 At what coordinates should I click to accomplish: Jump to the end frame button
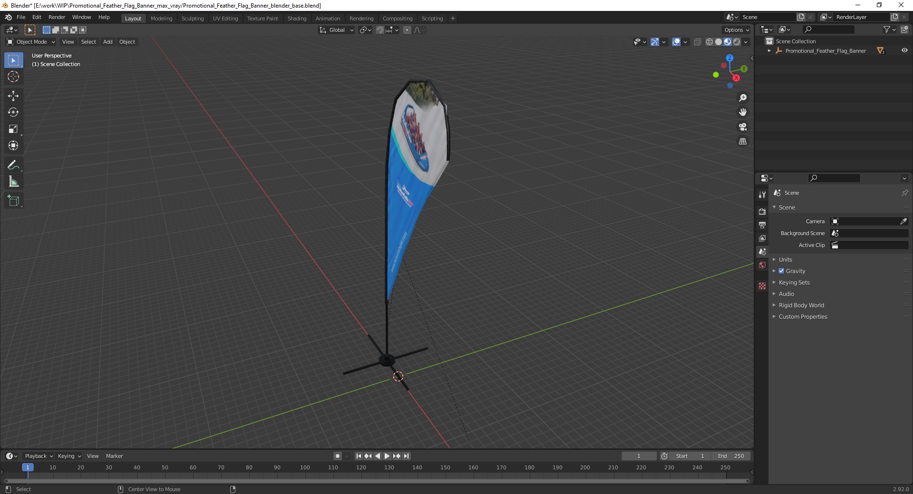click(406, 456)
